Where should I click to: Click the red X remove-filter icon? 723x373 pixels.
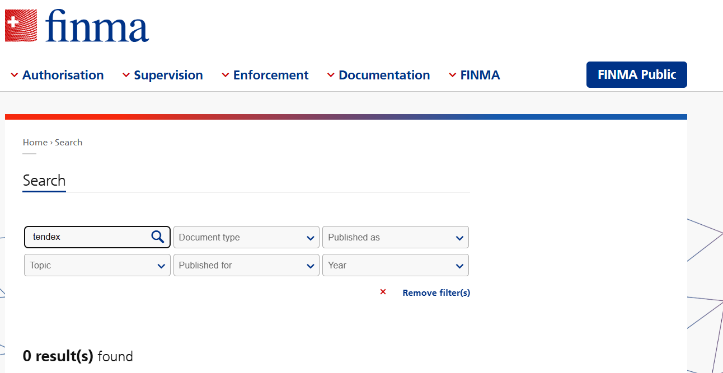click(383, 292)
